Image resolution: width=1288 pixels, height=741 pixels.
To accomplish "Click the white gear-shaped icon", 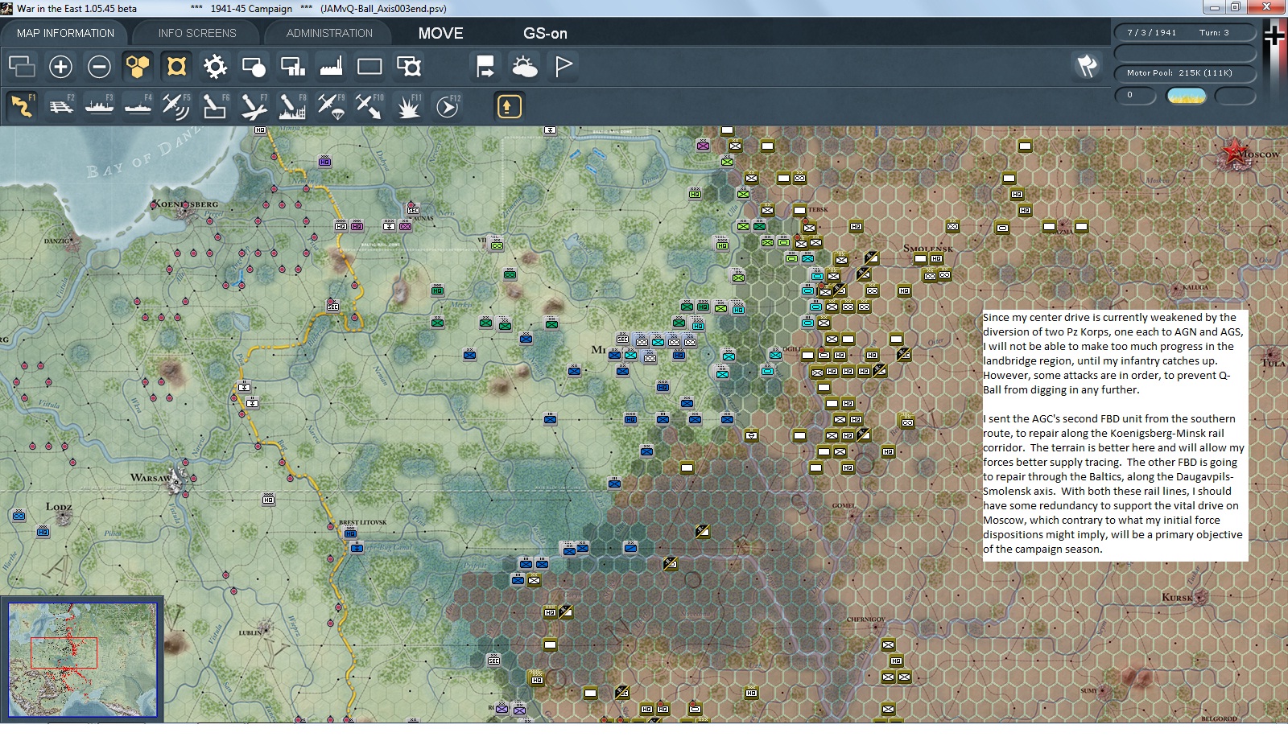I will pos(215,66).
